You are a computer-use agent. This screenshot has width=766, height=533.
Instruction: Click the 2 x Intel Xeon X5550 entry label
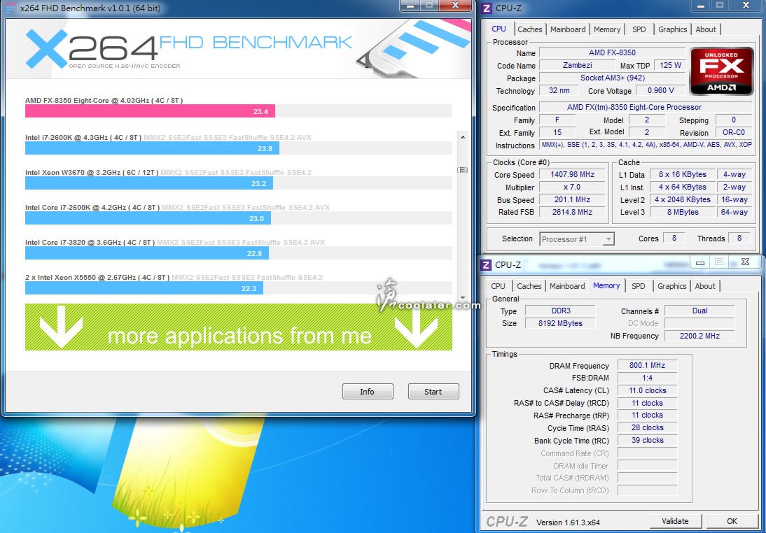point(97,277)
